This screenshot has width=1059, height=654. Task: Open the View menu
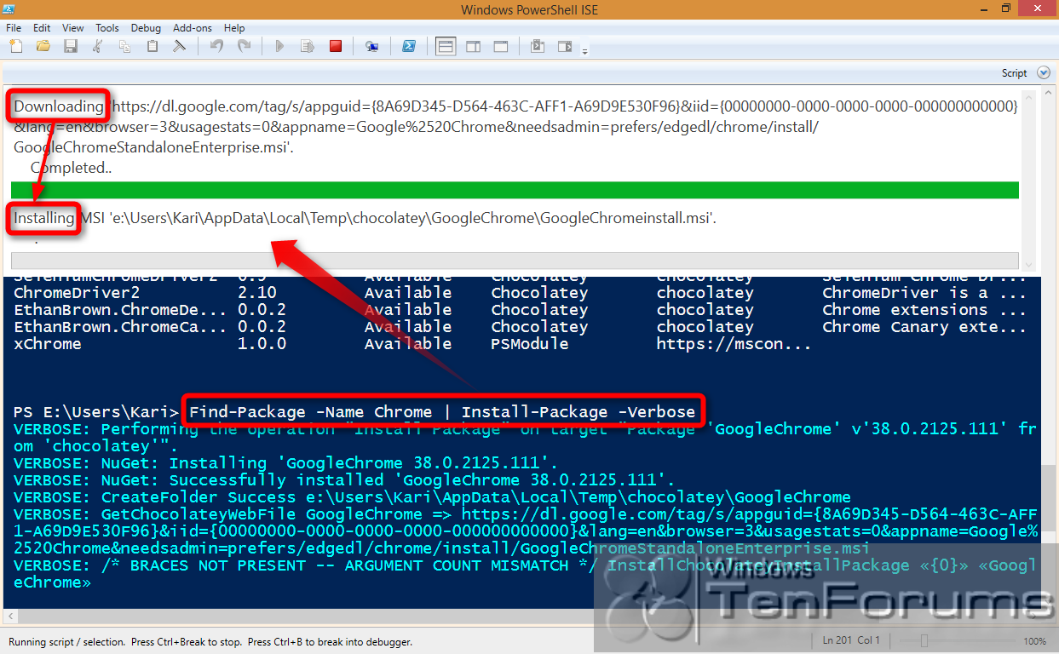[x=73, y=28]
